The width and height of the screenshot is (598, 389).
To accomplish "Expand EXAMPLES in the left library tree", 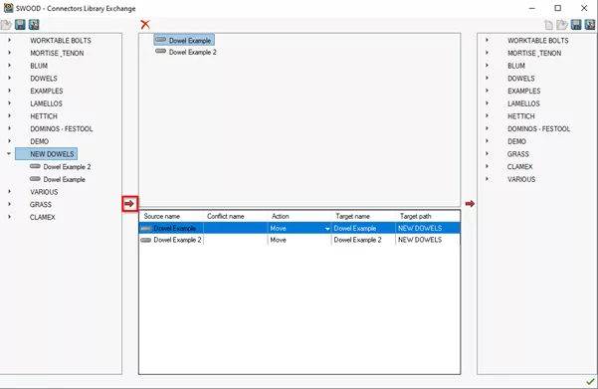I will 10,91.
